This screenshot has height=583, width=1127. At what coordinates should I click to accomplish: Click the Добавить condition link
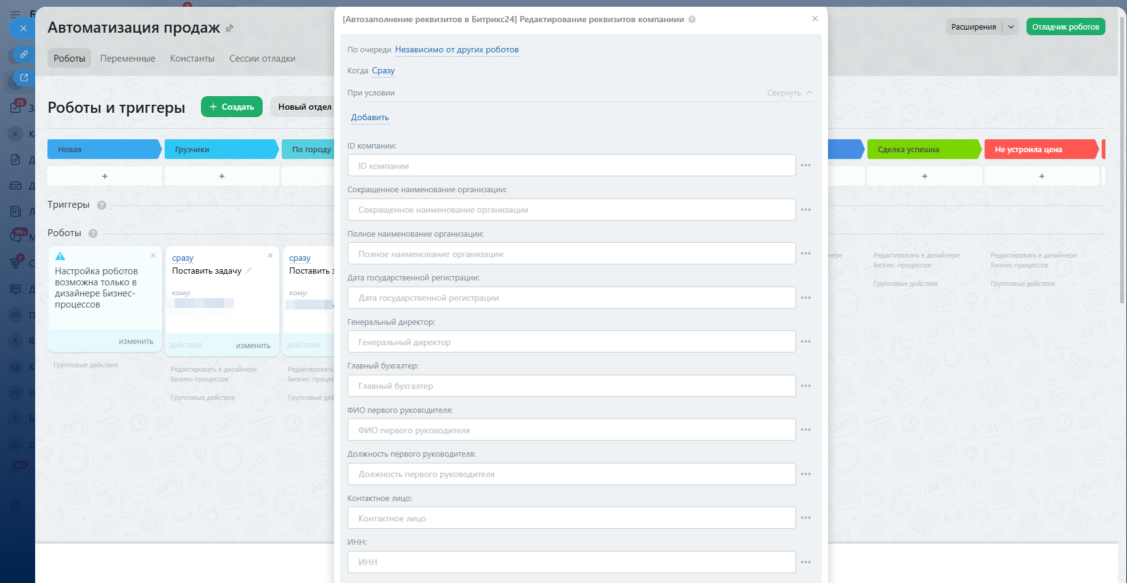(x=370, y=118)
